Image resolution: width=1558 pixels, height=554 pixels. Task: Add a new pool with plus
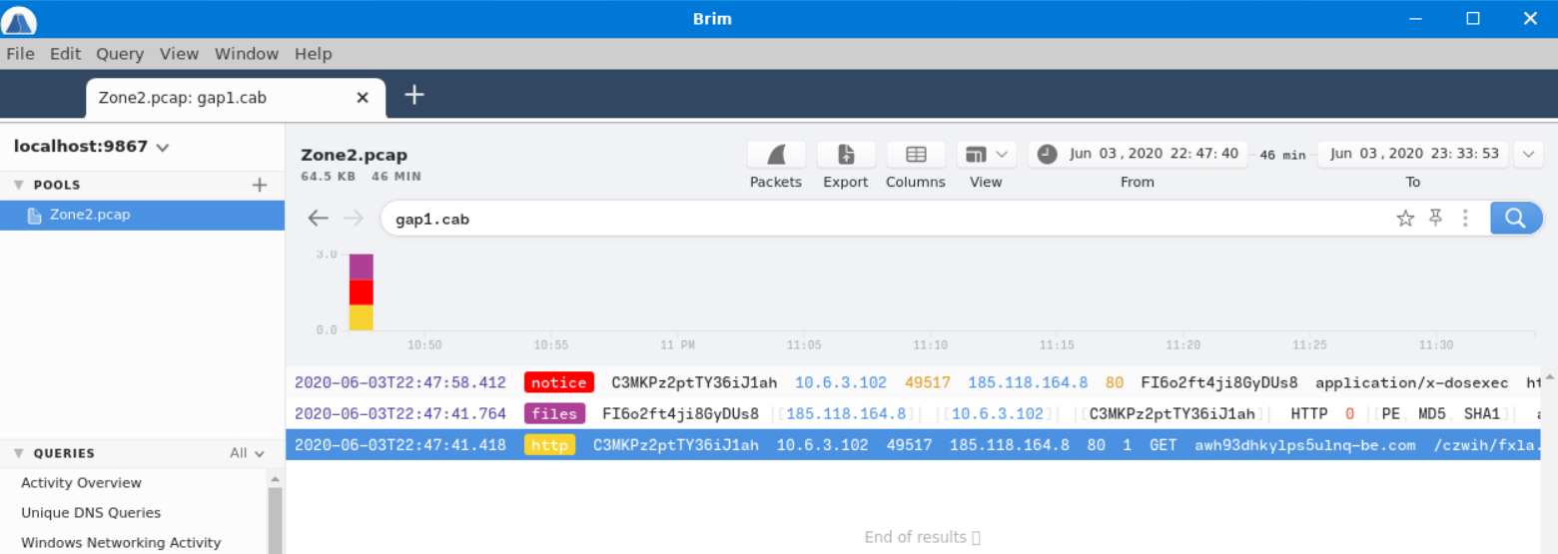pyautogui.click(x=260, y=185)
